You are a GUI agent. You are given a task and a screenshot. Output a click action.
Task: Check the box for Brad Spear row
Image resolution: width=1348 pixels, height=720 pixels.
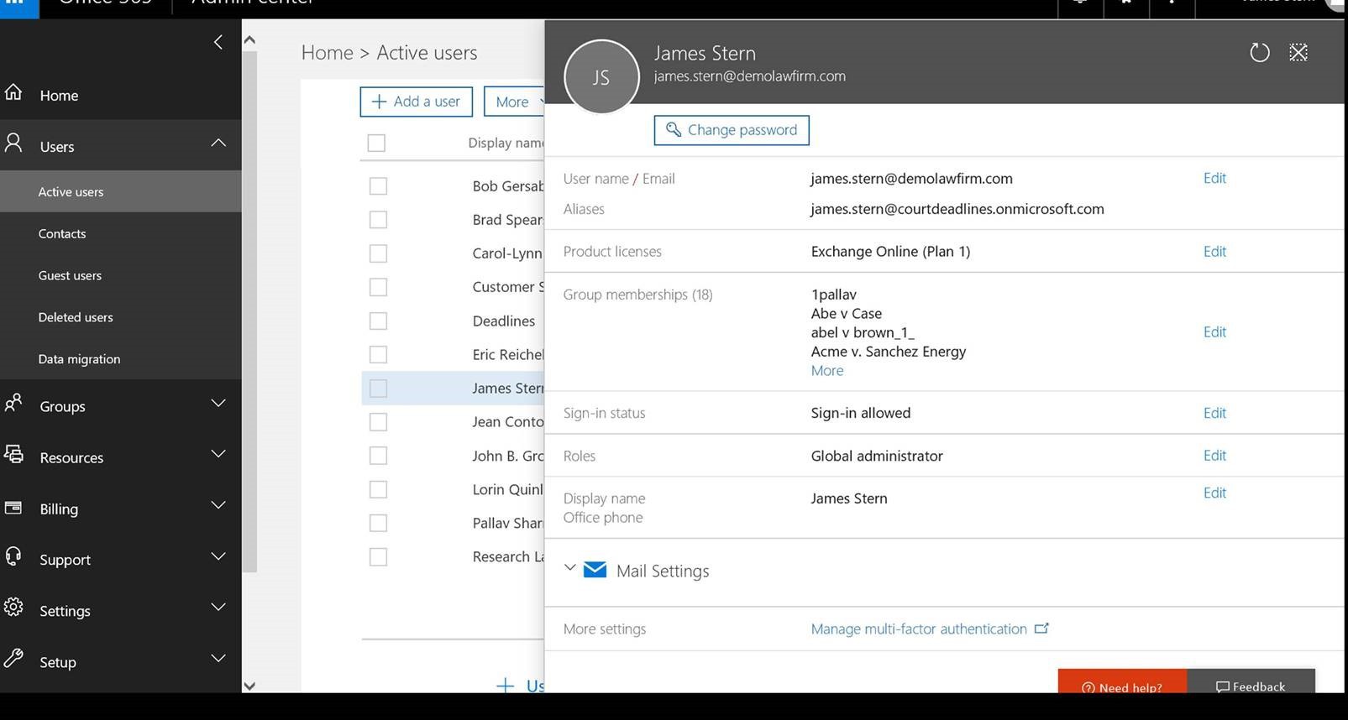(378, 219)
